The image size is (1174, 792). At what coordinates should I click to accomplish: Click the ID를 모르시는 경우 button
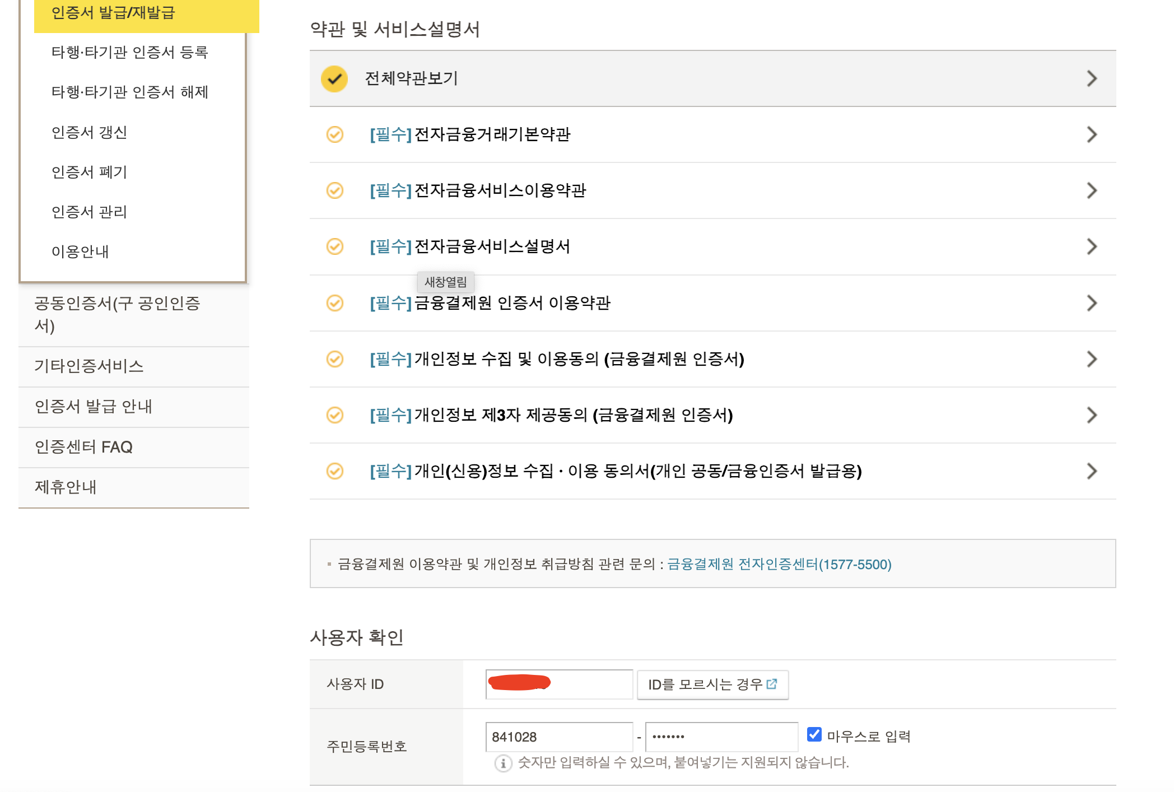[x=706, y=684]
